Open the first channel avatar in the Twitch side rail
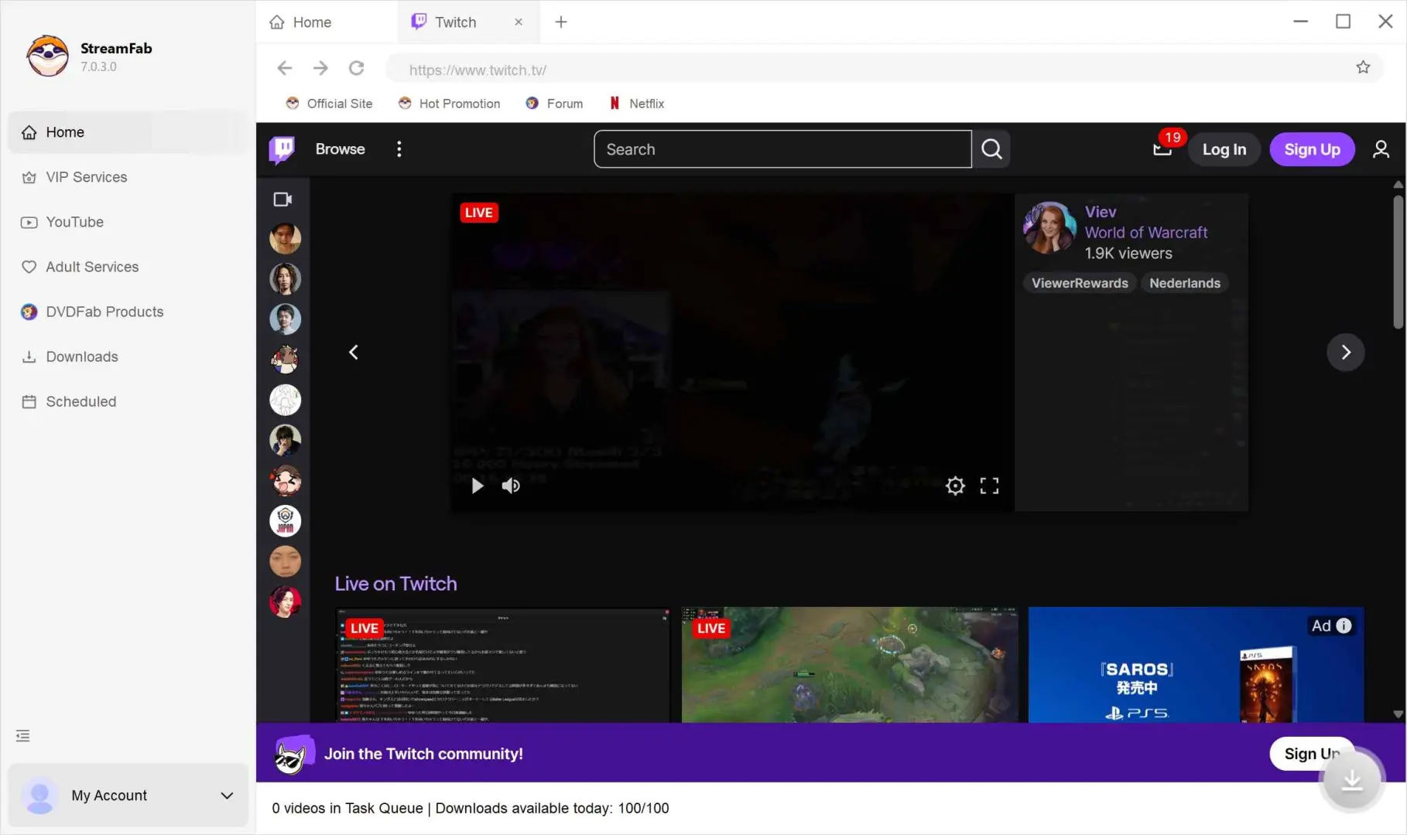Image resolution: width=1407 pixels, height=835 pixels. 285,238
